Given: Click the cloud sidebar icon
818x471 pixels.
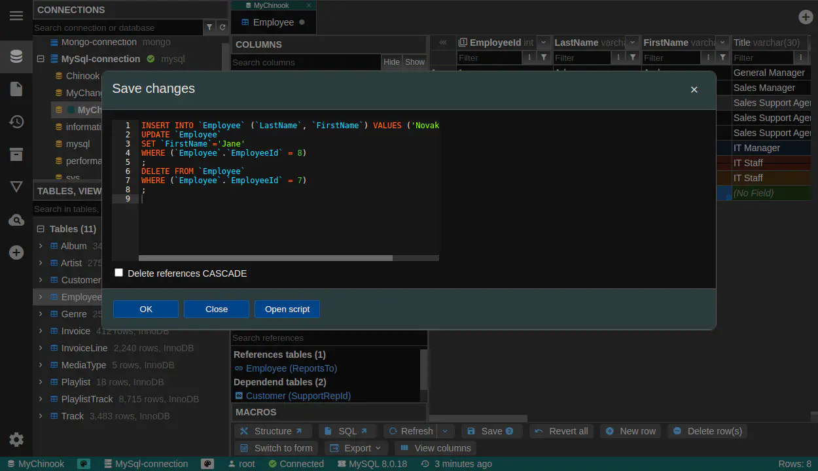Looking at the screenshot, I should (x=16, y=220).
